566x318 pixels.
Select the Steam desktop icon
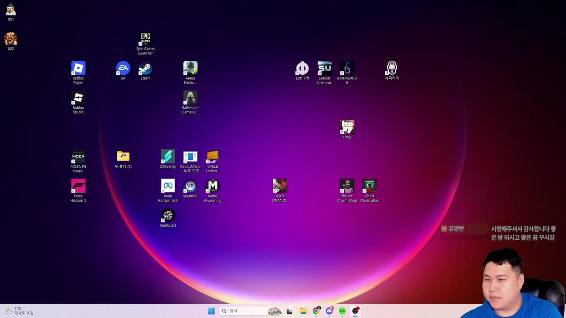145,68
